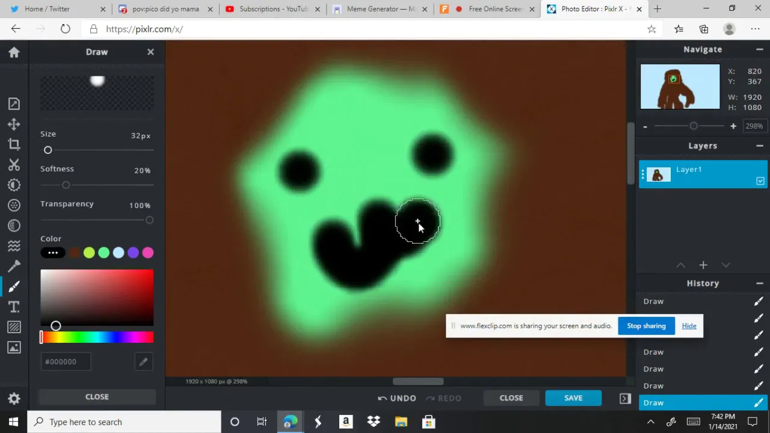Adjust the Transparency slider
This screenshot has width=770, height=433.
tap(97, 220)
